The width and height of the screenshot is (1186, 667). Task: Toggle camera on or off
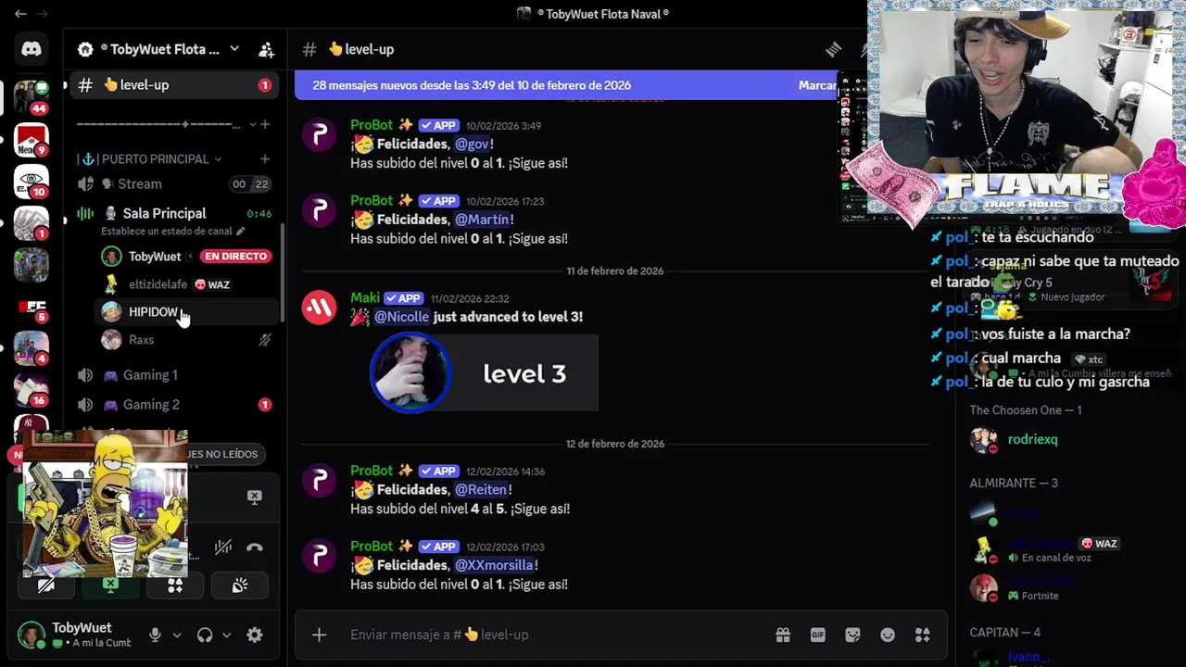point(45,585)
